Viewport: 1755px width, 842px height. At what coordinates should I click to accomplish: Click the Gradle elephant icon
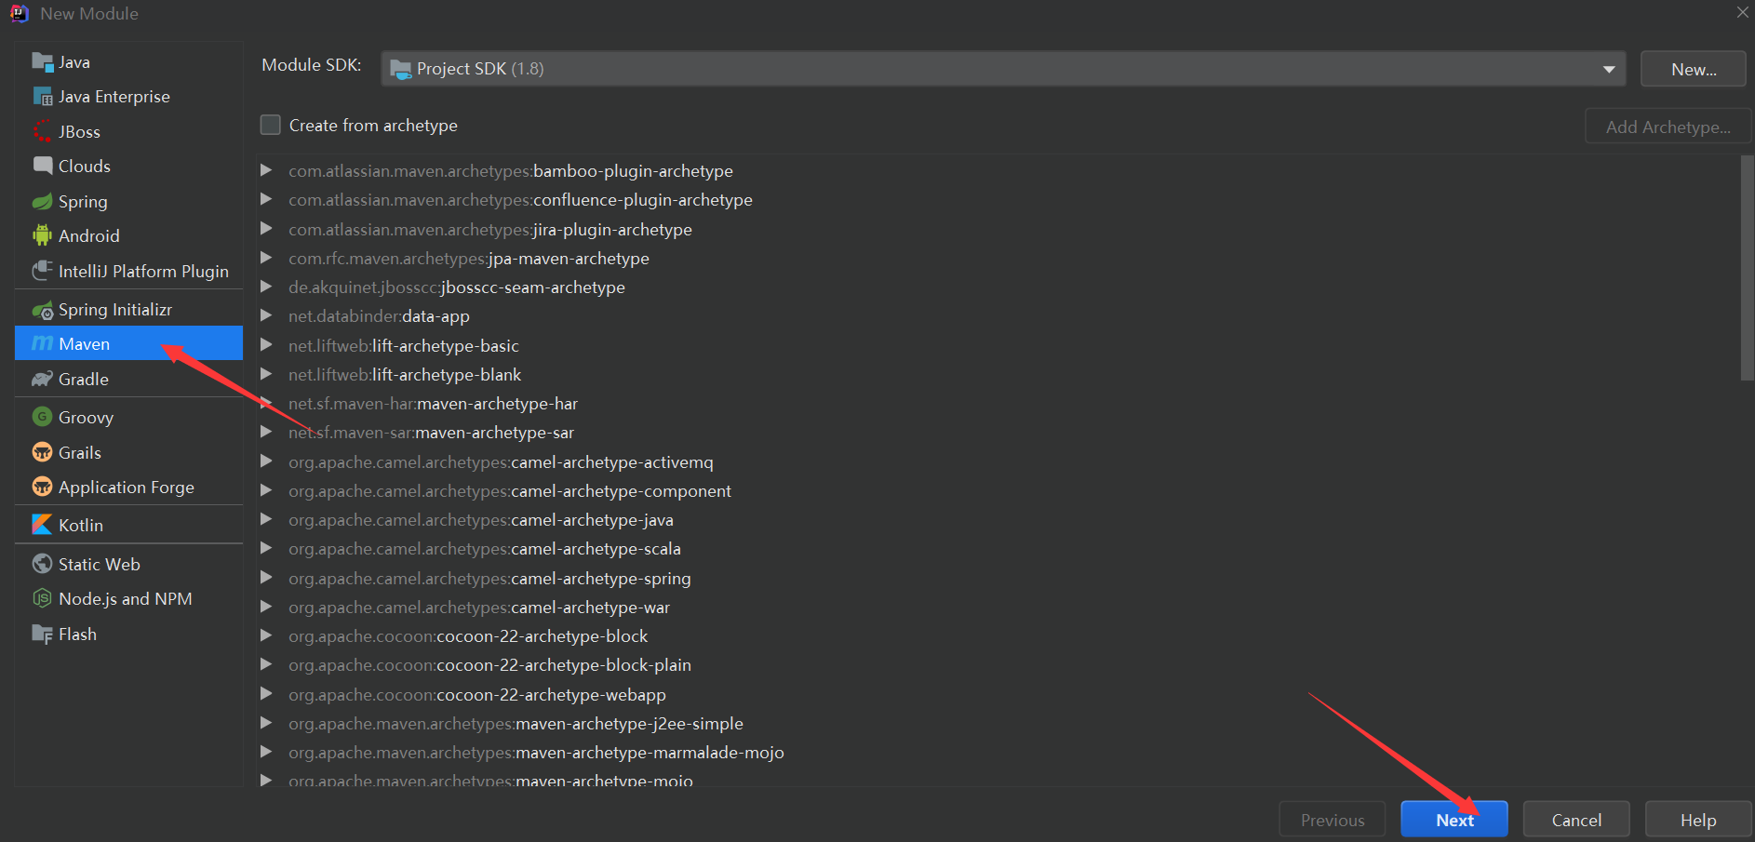42,379
